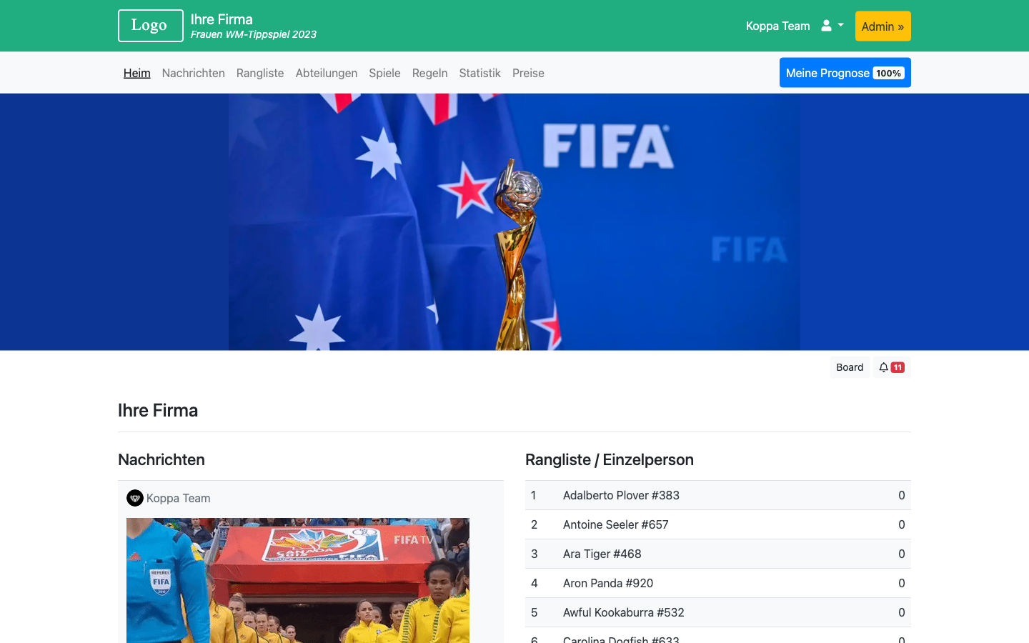Click Koppa Team name in header
The height and width of the screenshot is (643, 1029).
777,26
